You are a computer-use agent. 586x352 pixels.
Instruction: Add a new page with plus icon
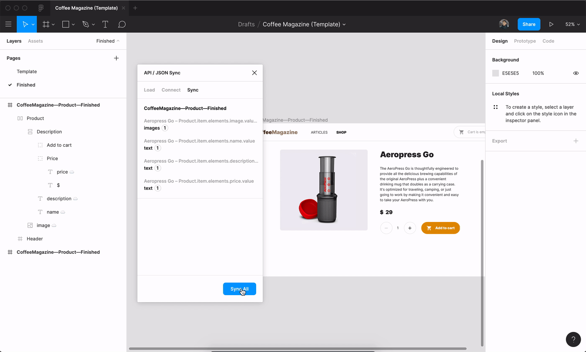pyautogui.click(x=116, y=58)
